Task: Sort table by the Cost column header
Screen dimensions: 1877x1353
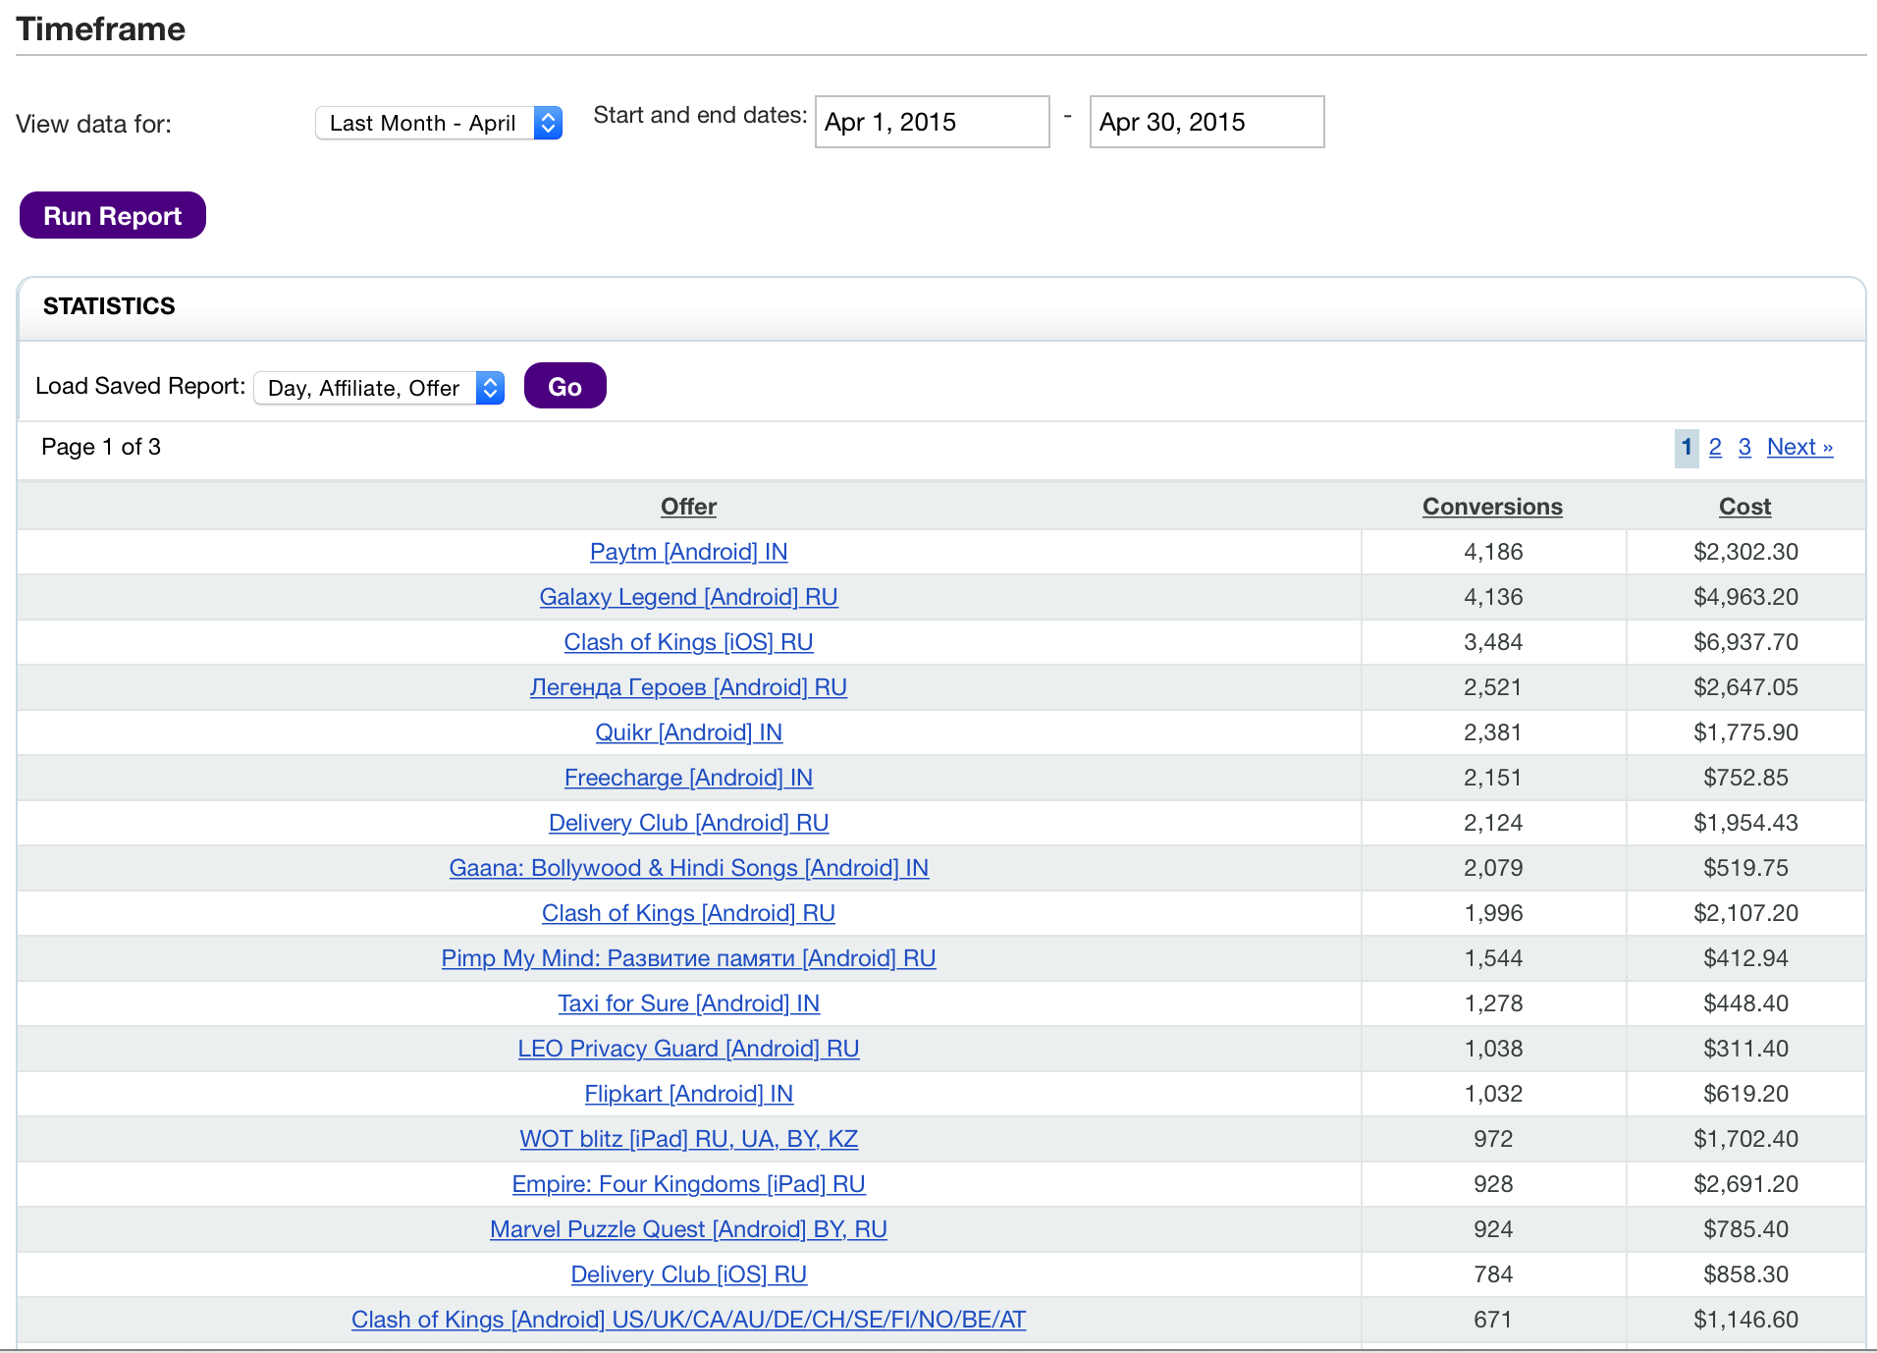Action: tap(1744, 507)
